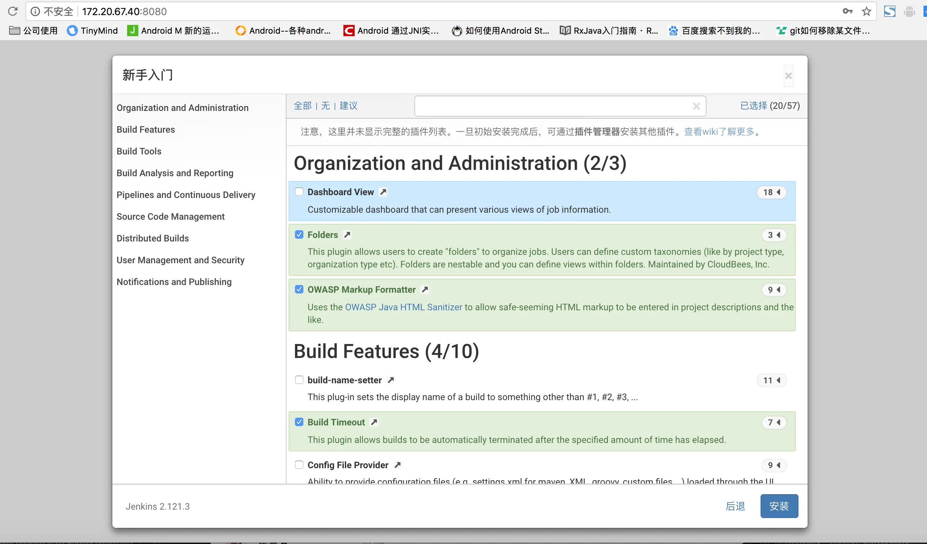Screen dimensions: 927x544
Task: Jump to Source Code Management category
Action: tap(170, 217)
